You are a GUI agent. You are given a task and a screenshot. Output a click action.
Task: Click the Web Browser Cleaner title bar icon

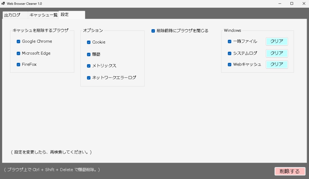click(x=3, y=4)
